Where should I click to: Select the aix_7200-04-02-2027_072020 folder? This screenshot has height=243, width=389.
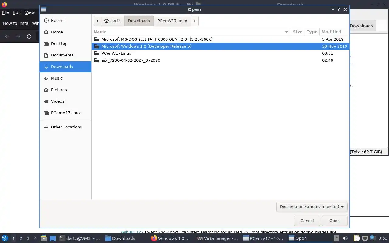pyautogui.click(x=221, y=60)
